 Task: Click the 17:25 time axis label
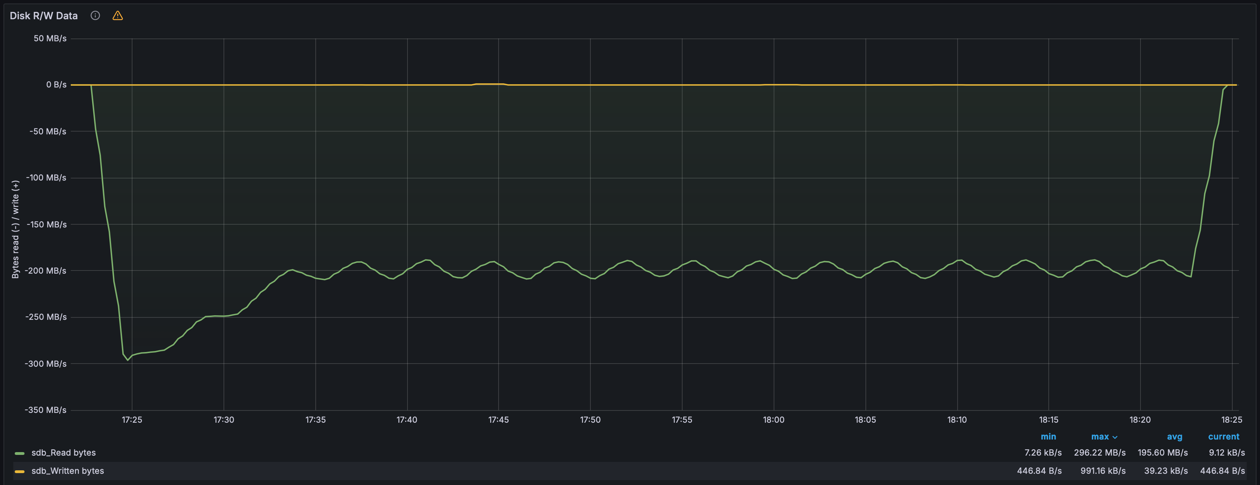pyautogui.click(x=132, y=420)
